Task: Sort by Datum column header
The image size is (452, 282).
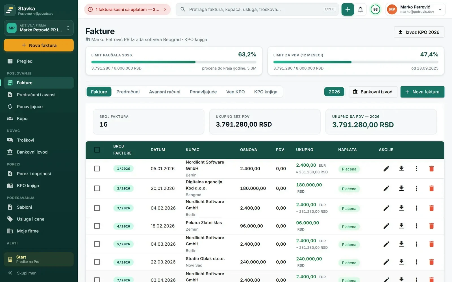Action: [x=158, y=150]
